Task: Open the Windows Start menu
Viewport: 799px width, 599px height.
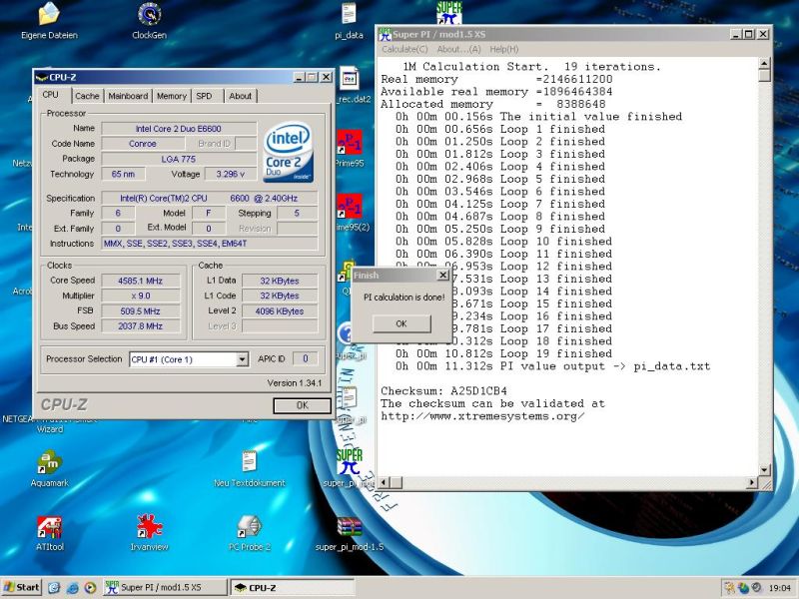Action: [21, 588]
